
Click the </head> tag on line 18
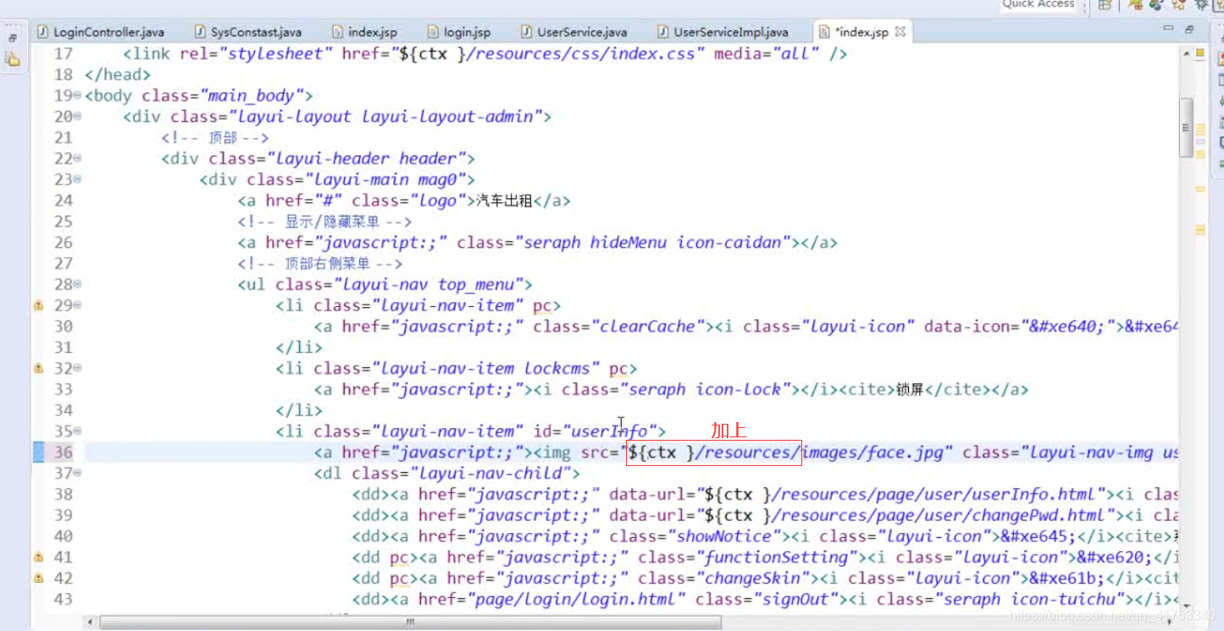tap(118, 74)
